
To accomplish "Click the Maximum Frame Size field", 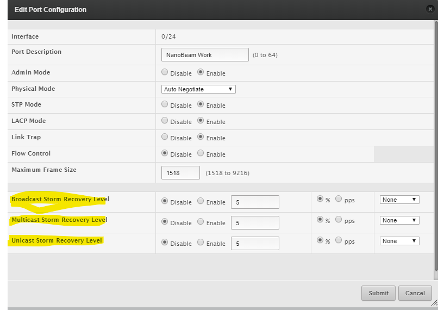I will tap(181, 173).
